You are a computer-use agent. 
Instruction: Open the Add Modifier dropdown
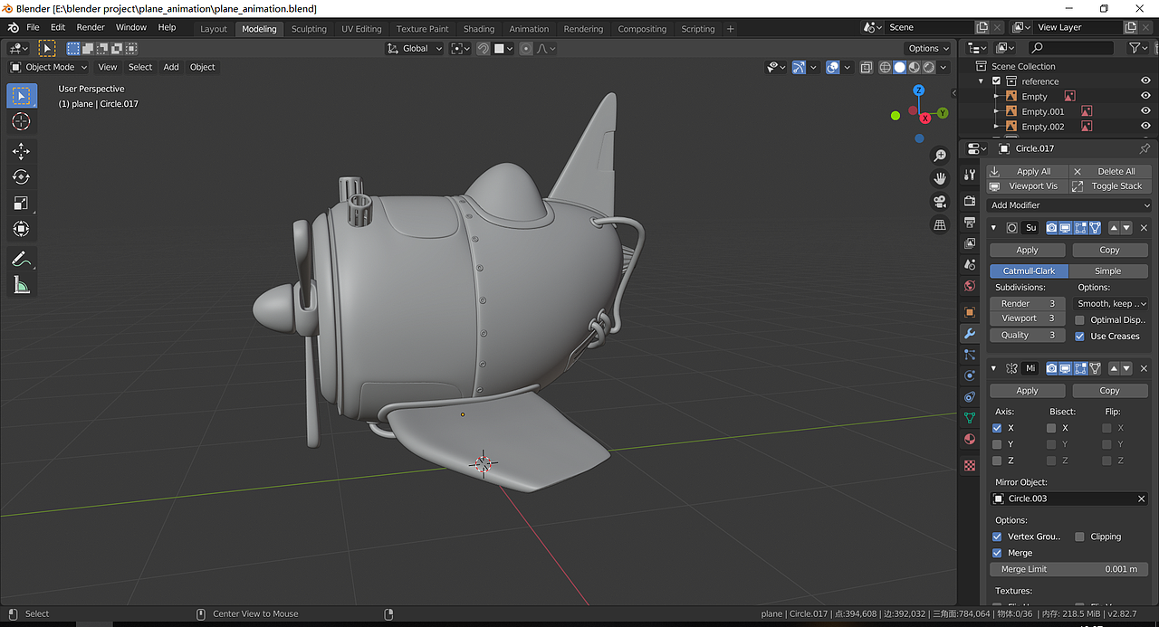(x=1068, y=205)
